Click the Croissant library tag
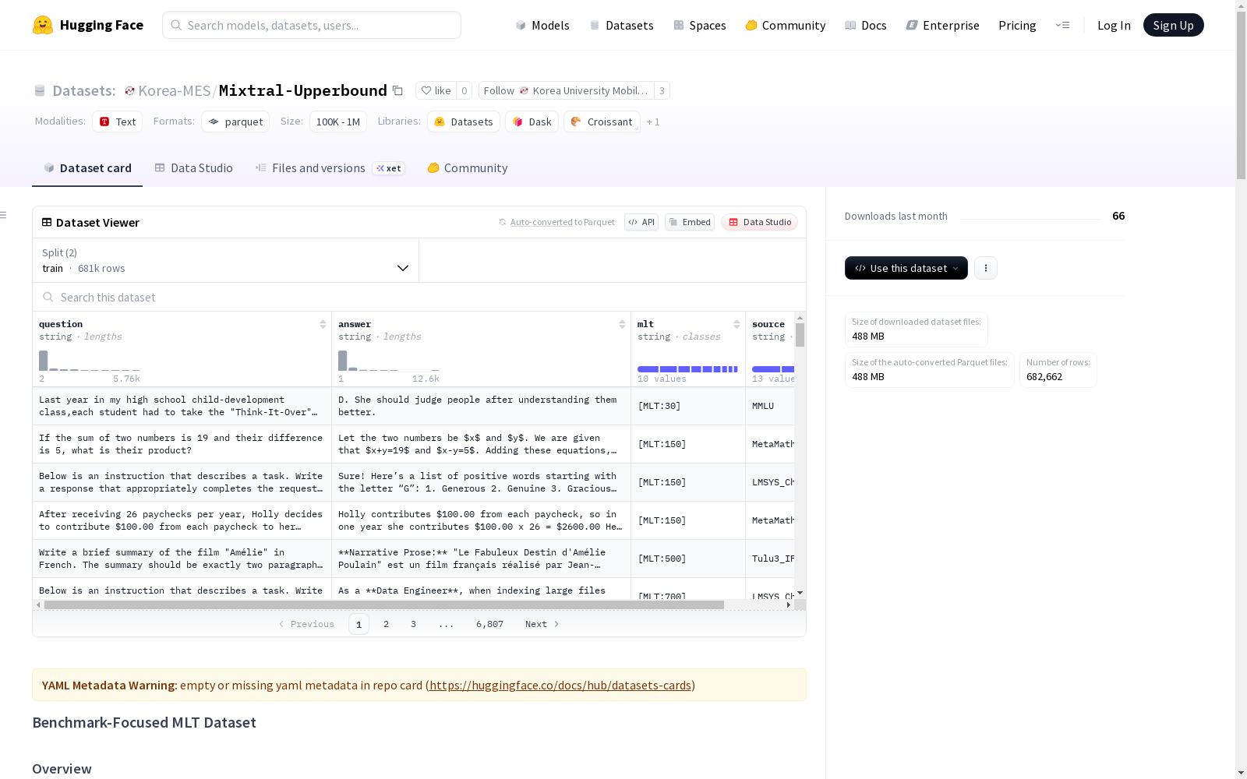This screenshot has width=1247, height=779. (x=602, y=122)
